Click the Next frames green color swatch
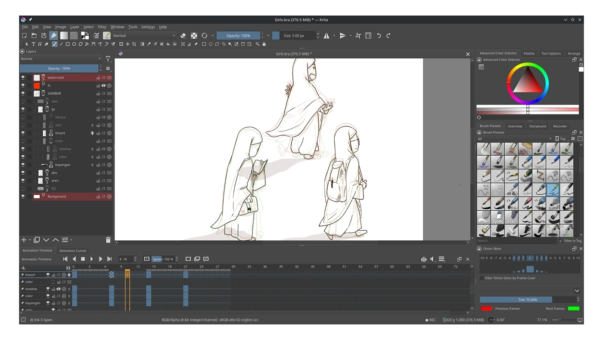The height and width of the screenshot is (347, 603). (573, 308)
